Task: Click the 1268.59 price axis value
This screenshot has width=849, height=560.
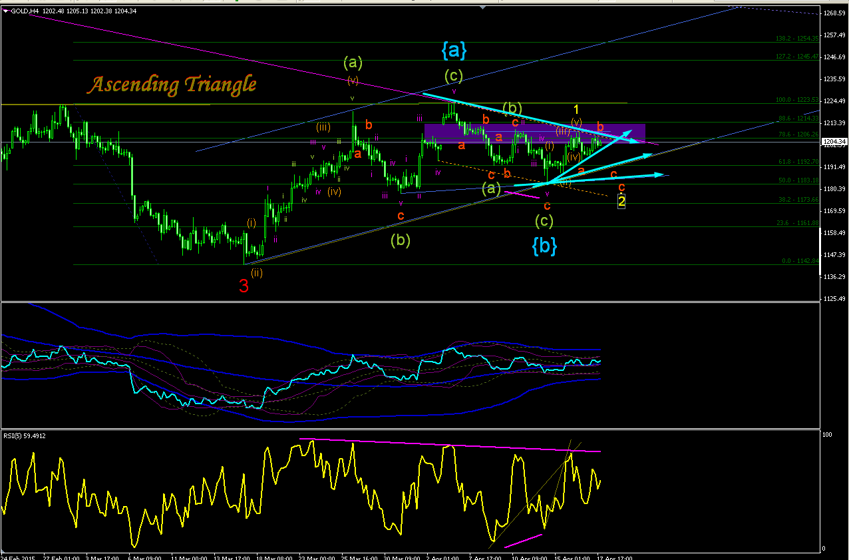Action: [x=834, y=13]
